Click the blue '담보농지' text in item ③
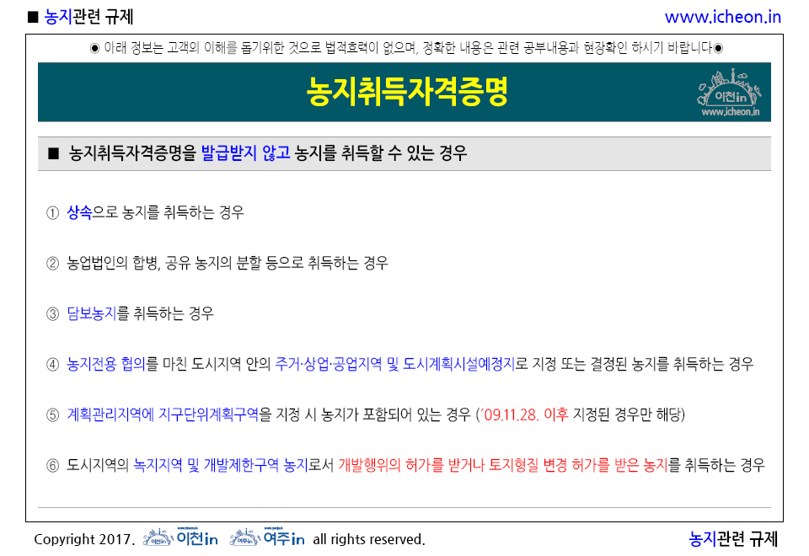 [x=92, y=313]
